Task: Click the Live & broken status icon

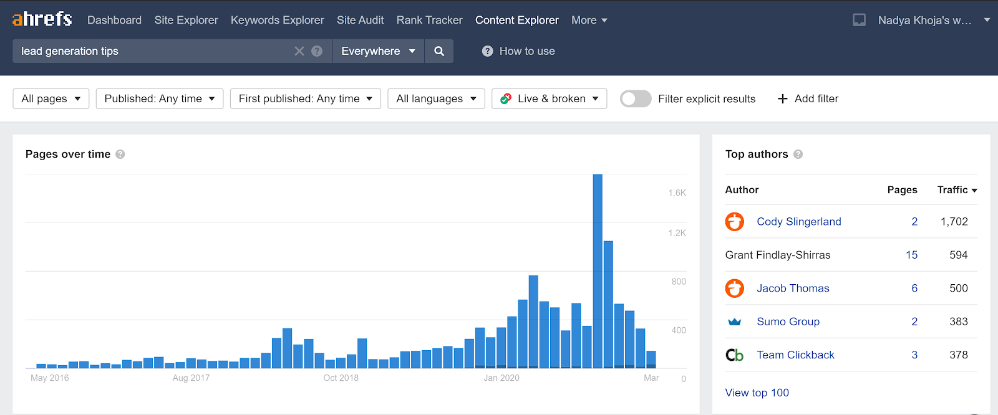Action: click(x=506, y=98)
